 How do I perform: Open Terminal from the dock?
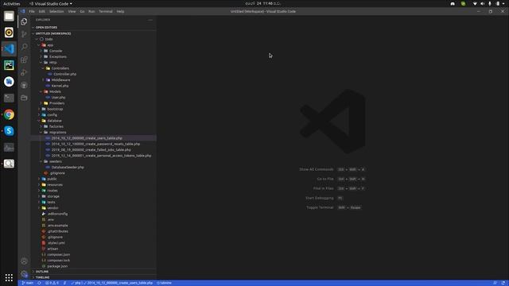point(9,98)
